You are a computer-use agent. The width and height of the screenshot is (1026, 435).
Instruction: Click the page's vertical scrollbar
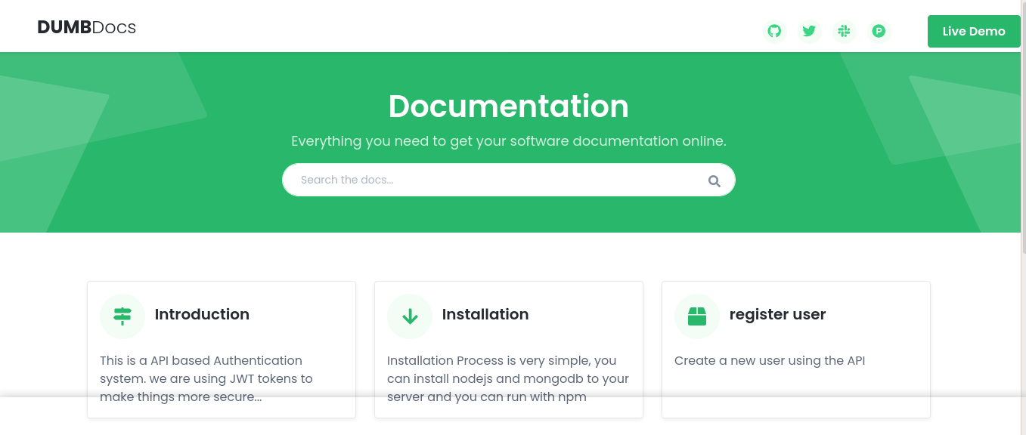click(1022, 151)
